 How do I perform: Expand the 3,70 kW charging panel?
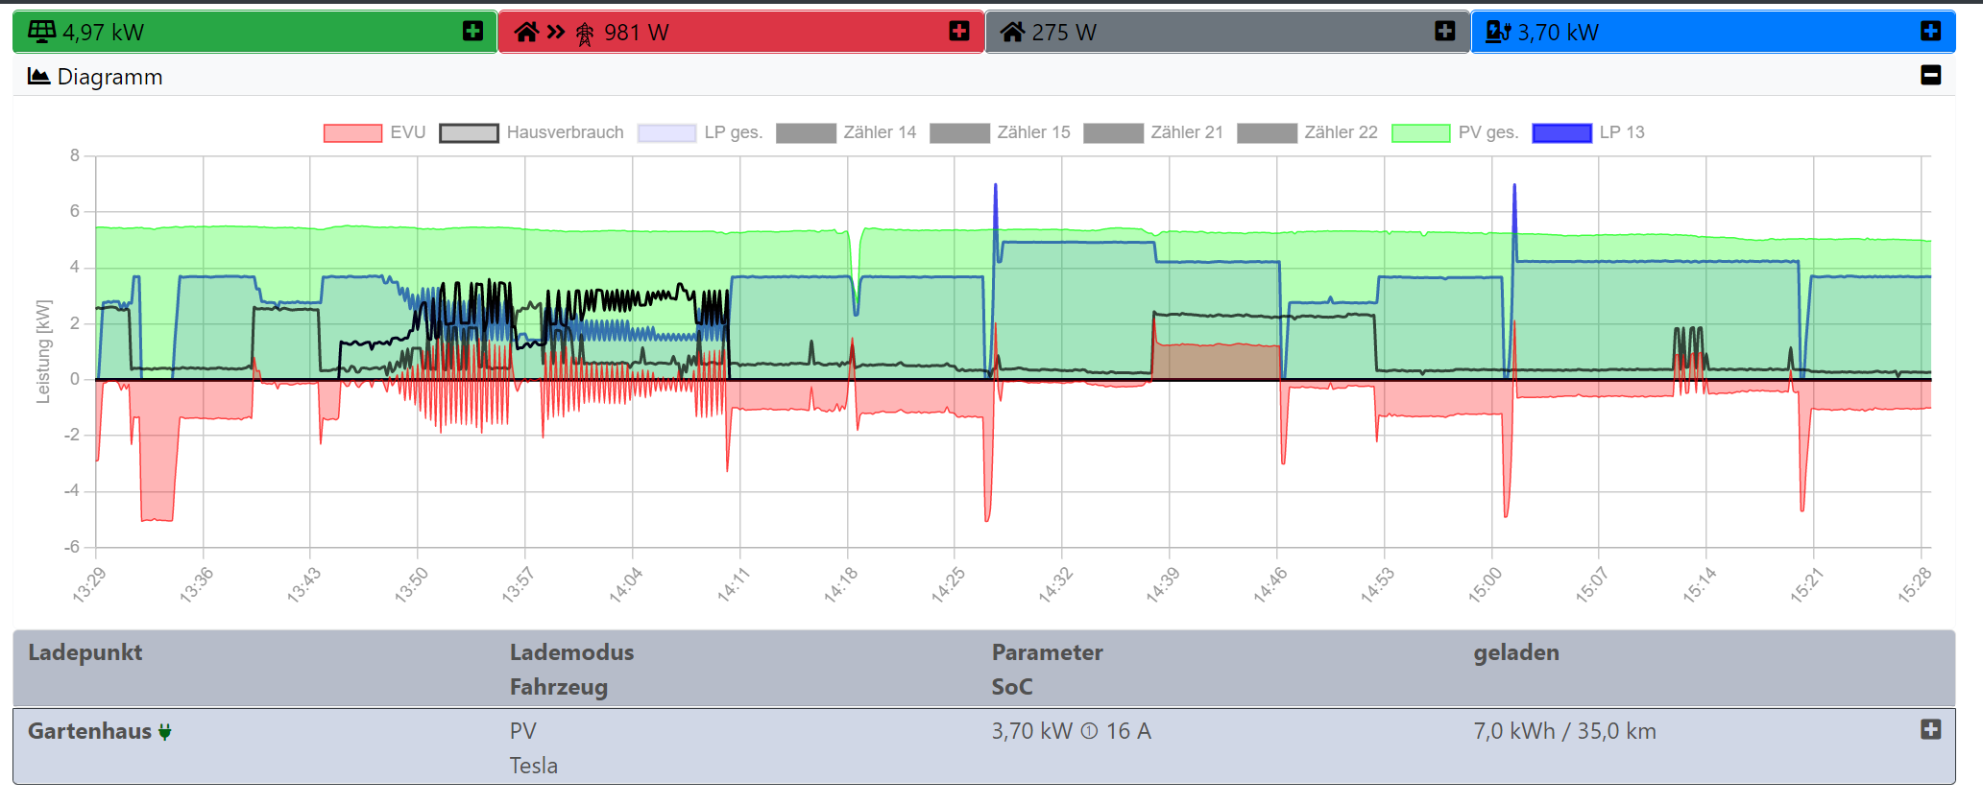tap(1930, 32)
